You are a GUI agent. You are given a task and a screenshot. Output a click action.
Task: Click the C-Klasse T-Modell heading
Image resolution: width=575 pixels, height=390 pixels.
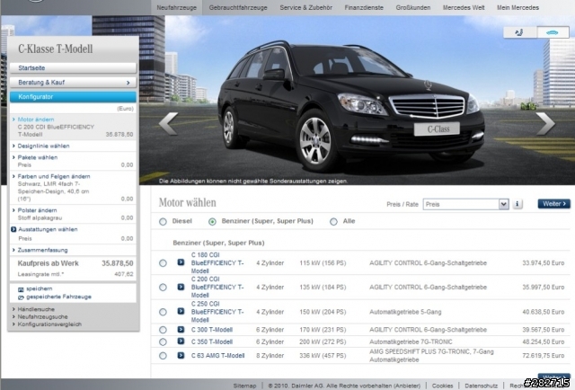click(x=56, y=49)
